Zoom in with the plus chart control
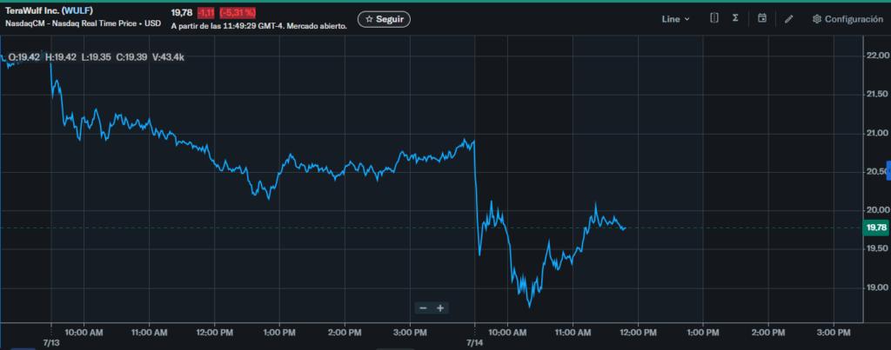The width and height of the screenshot is (891, 350). point(439,308)
